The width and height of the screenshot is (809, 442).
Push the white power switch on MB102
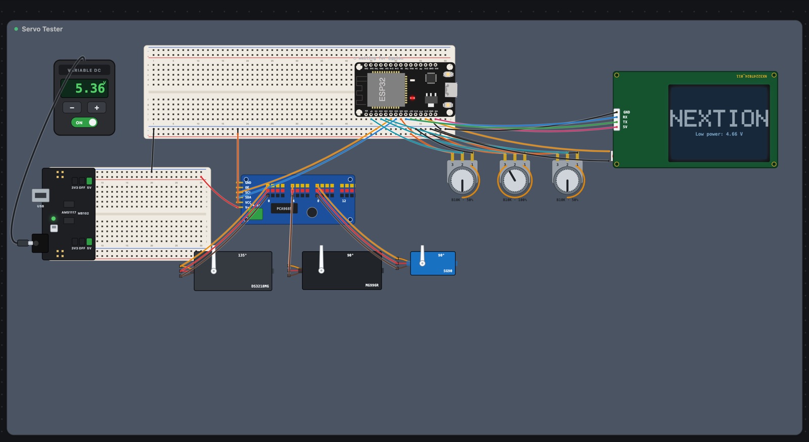(x=54, y=228)
